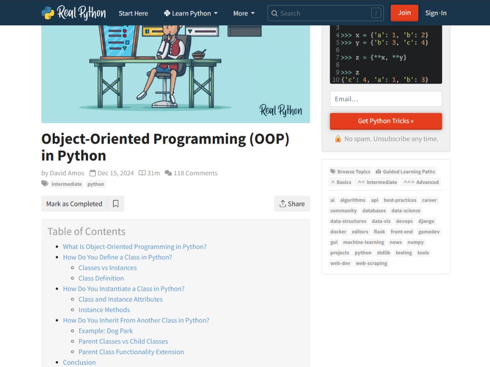The width and height of the screenshot is (490, 367).
Task: Switch to Guided Learning Paths
Action: [x=406, y=171]
